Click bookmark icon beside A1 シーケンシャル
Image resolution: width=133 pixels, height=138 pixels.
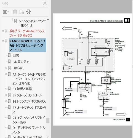point(9,74)
